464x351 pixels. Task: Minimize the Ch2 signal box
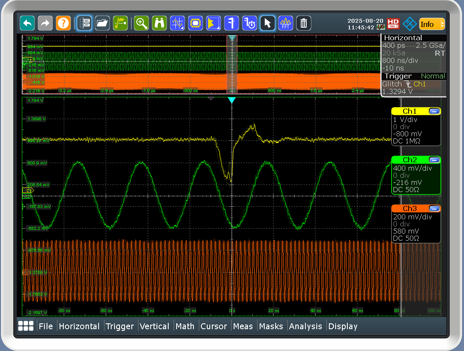pos(434,160)
